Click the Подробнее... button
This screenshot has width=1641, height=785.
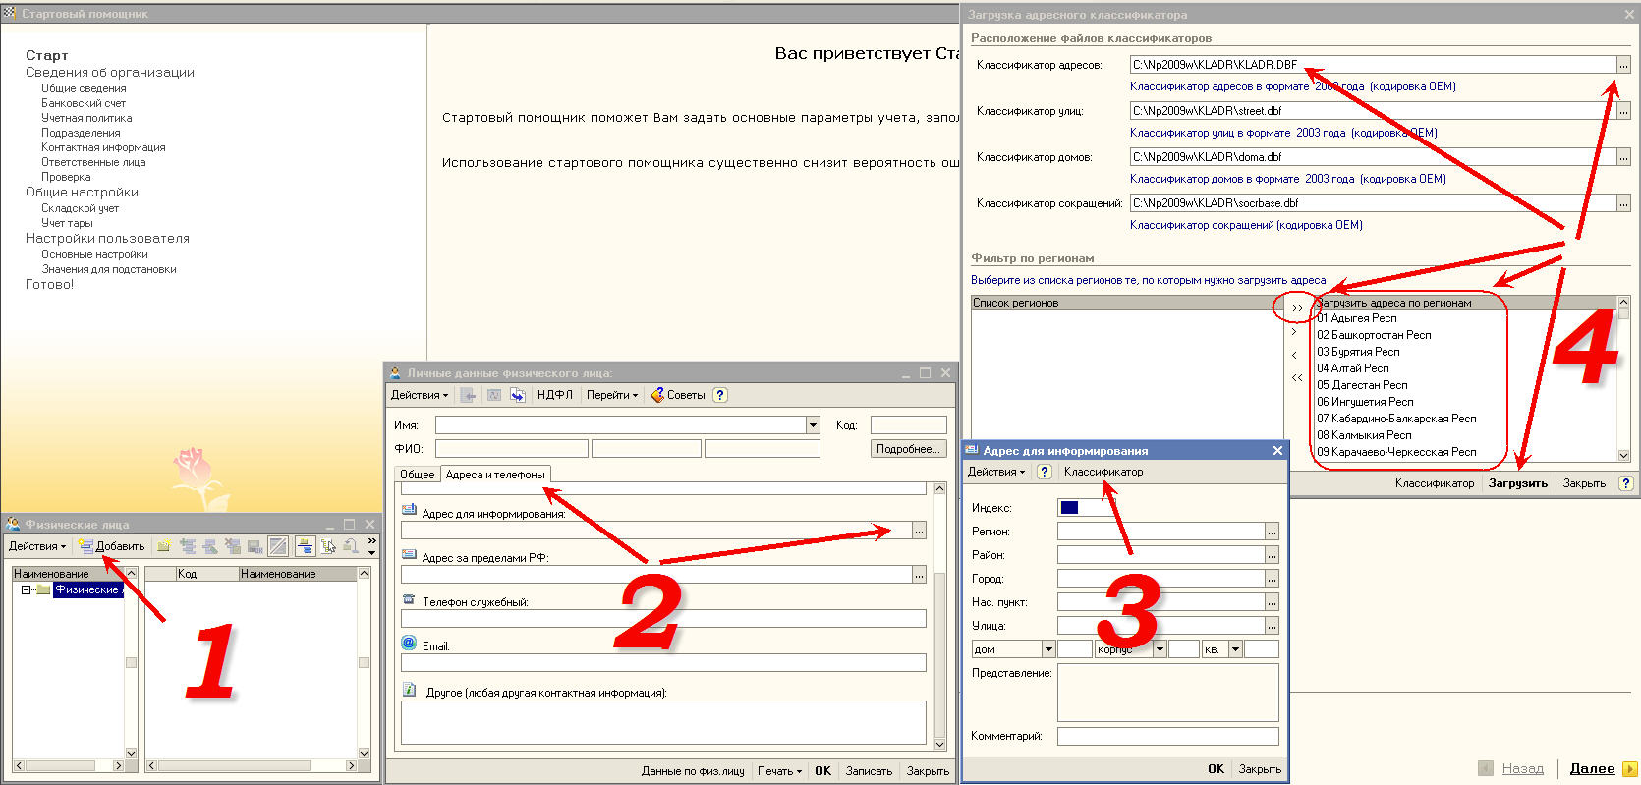tap(908, 449)
